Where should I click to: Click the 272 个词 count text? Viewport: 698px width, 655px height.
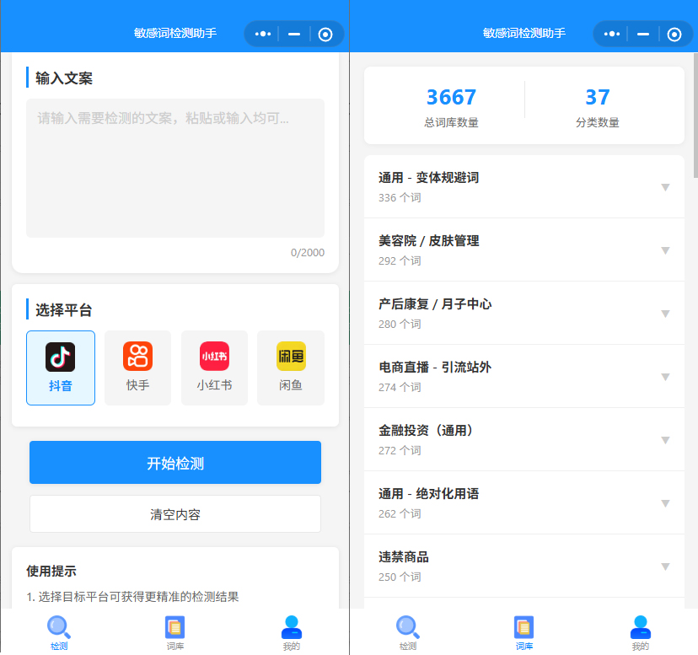[400, 451]
